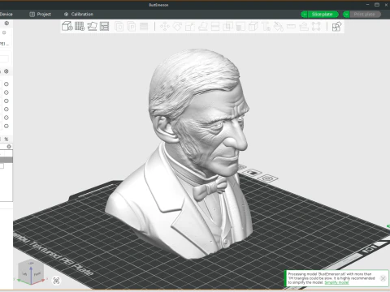Click the plate settings icon beside build plate
390x292 pixels.
tap(267, 178)
